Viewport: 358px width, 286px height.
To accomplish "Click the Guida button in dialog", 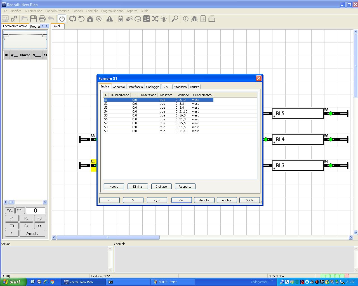I will click(249, 200).
